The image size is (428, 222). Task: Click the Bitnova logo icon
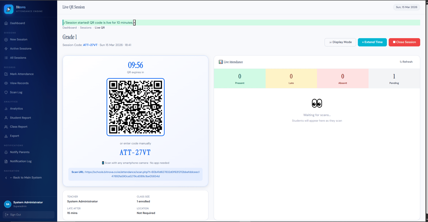click(x=9, y=9)
